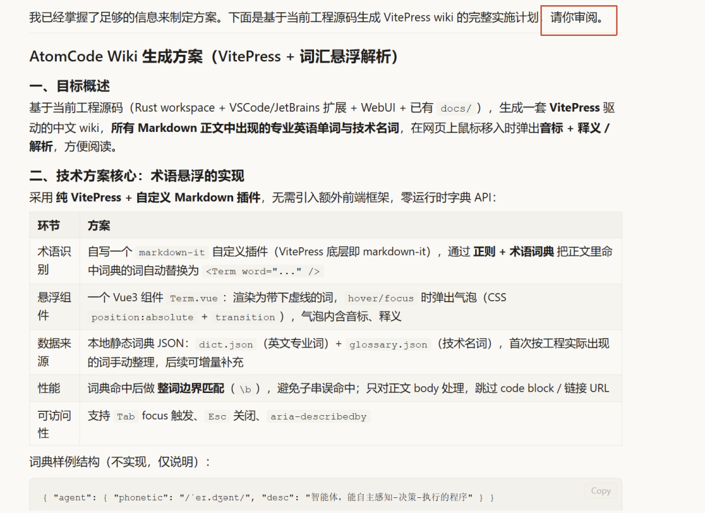The image size is (705, 513).
Task: Click the code '<Term word="..." />'
Action: (x=262, y=271)
